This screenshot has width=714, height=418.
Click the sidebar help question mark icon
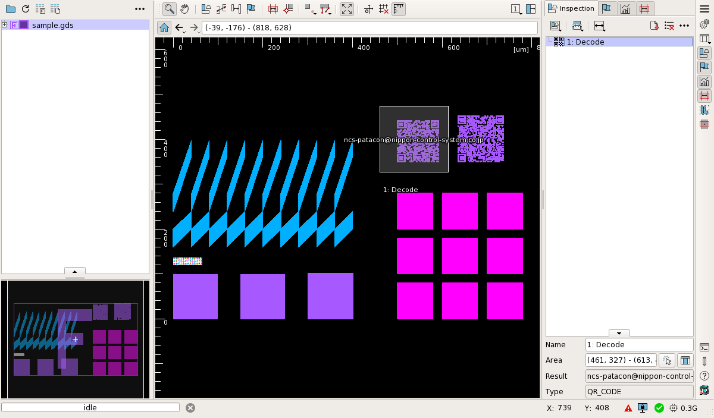coord(704,376)
